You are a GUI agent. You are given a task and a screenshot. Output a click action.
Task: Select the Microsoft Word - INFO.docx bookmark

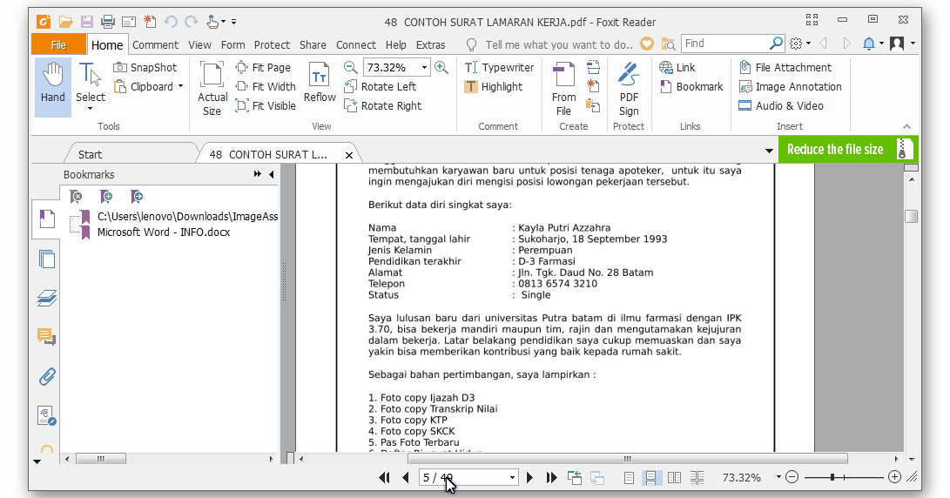[x=164, y=232]
